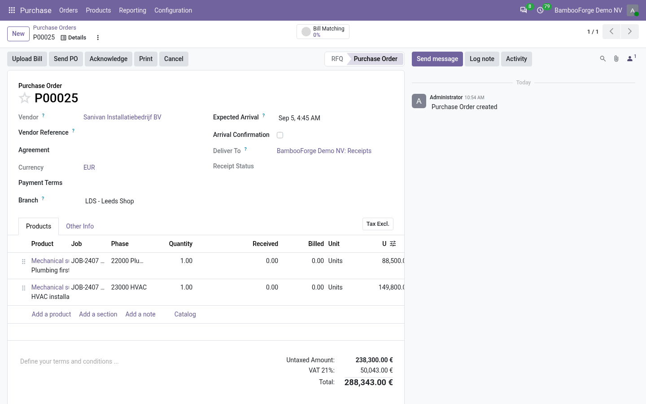The width and height of the screenshot is (646, 404).
Task: Cancel the purchase order
Action: [x=174, y=59]
